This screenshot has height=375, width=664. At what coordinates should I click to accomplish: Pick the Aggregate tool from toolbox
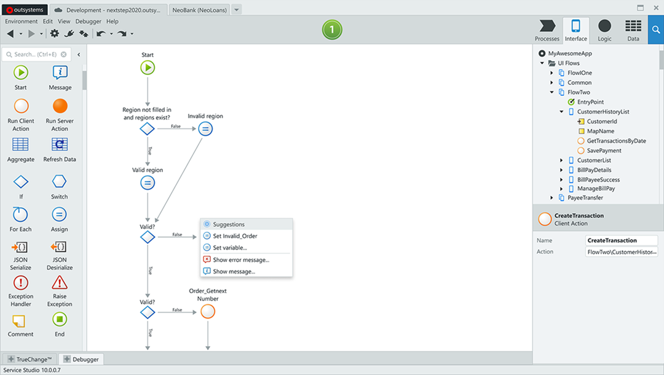(21, 144)
